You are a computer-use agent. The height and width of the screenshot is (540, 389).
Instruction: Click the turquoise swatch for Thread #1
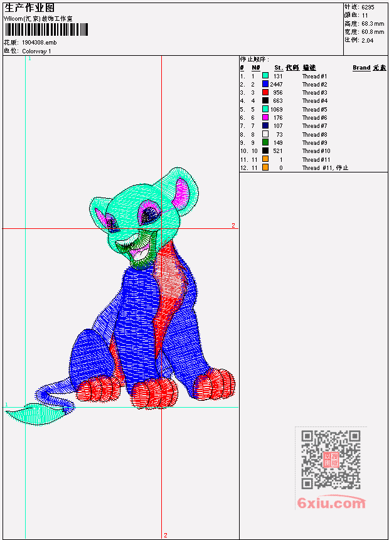point(265,76)
